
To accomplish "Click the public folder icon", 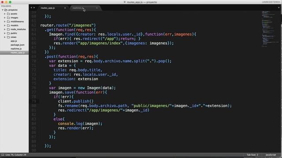I will pos(8,33).
